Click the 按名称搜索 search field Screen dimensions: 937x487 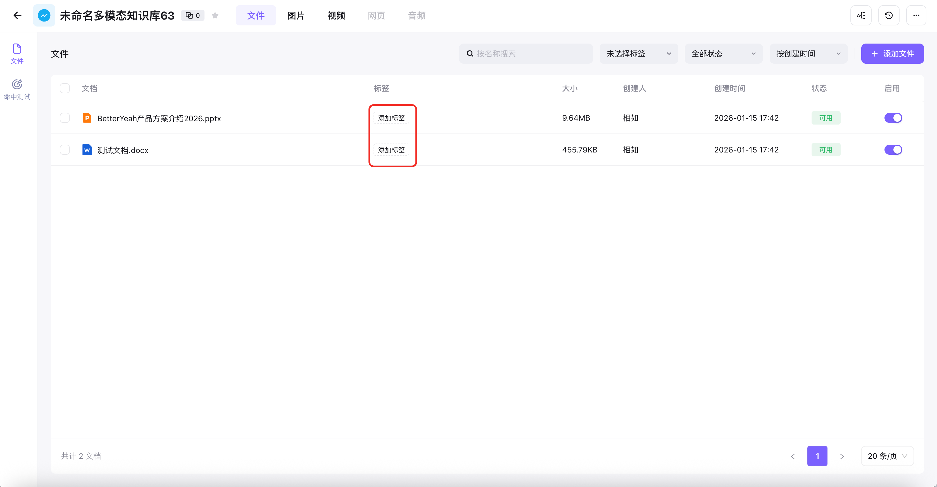[525, 54]
